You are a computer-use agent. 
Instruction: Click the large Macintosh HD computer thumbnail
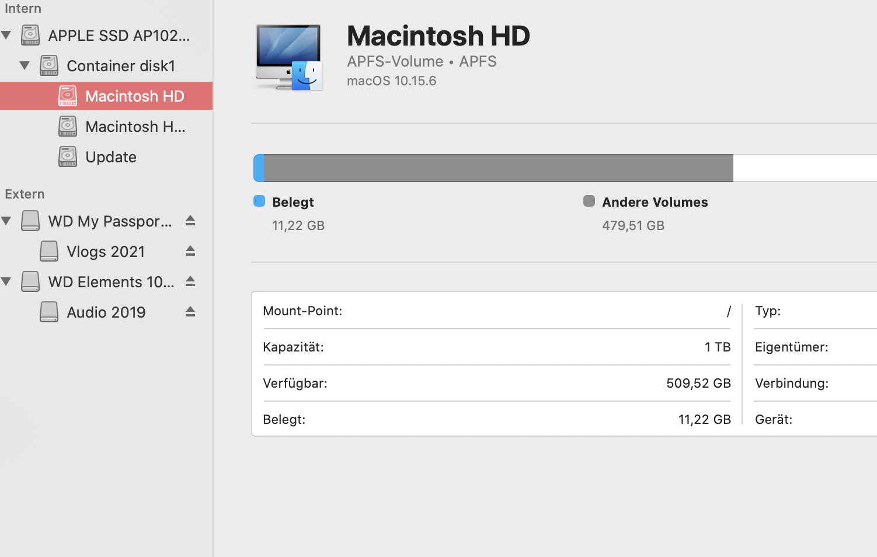pos(288,57)
